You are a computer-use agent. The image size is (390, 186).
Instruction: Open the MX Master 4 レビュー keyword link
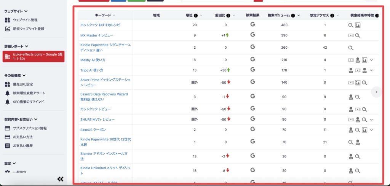coord(97,35)
